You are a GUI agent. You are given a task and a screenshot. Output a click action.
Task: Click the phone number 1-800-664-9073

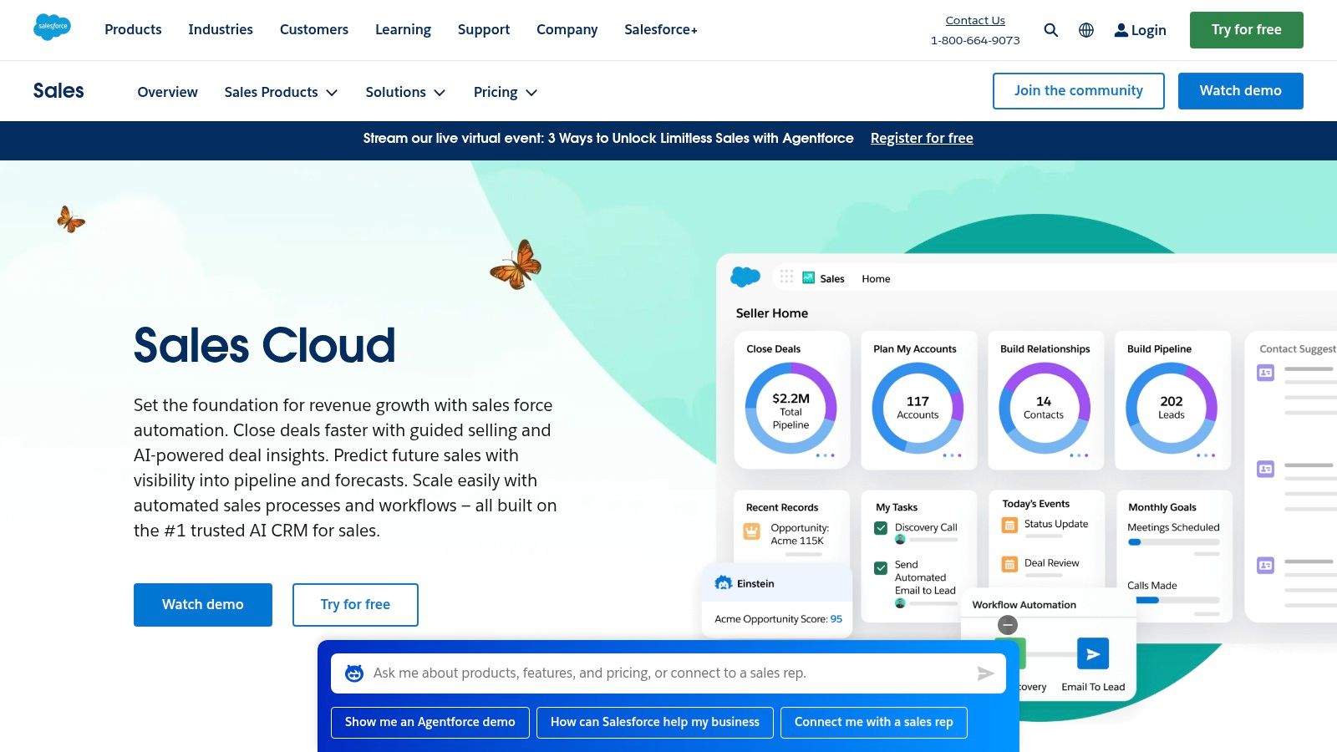point(975,40)
